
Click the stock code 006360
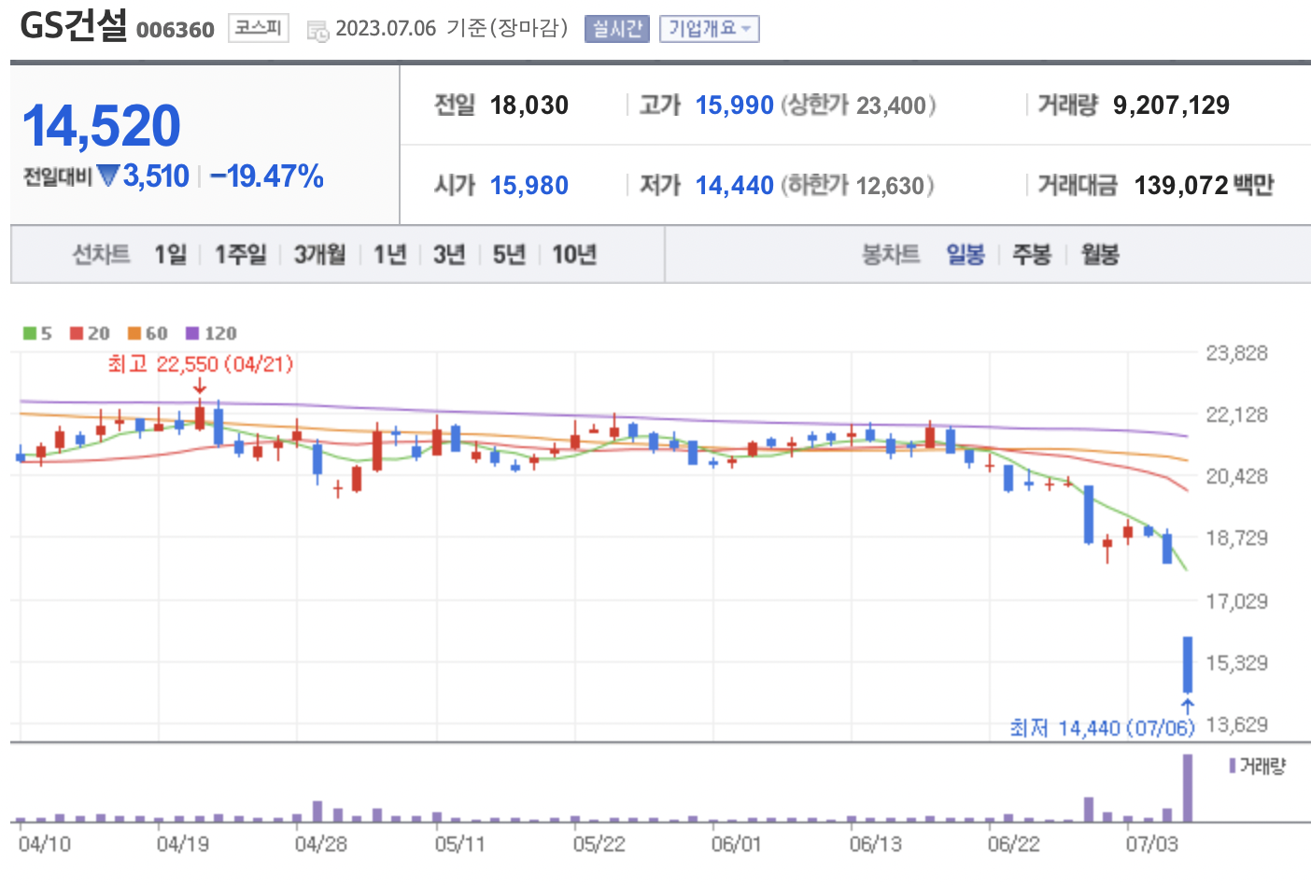[176, 30]
